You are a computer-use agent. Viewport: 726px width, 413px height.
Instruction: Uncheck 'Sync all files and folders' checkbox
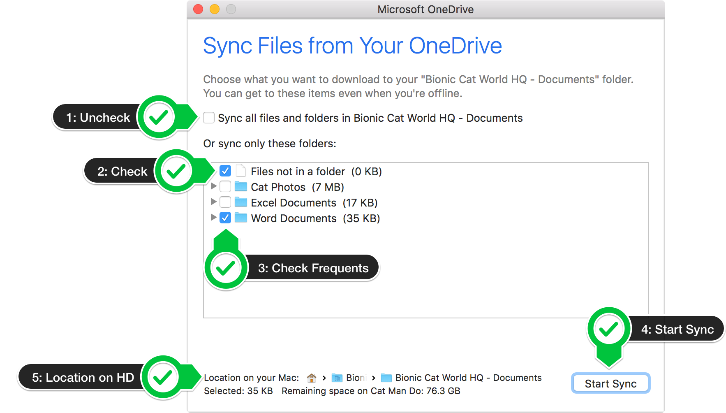pyautogui.click(x=209, y=118)
